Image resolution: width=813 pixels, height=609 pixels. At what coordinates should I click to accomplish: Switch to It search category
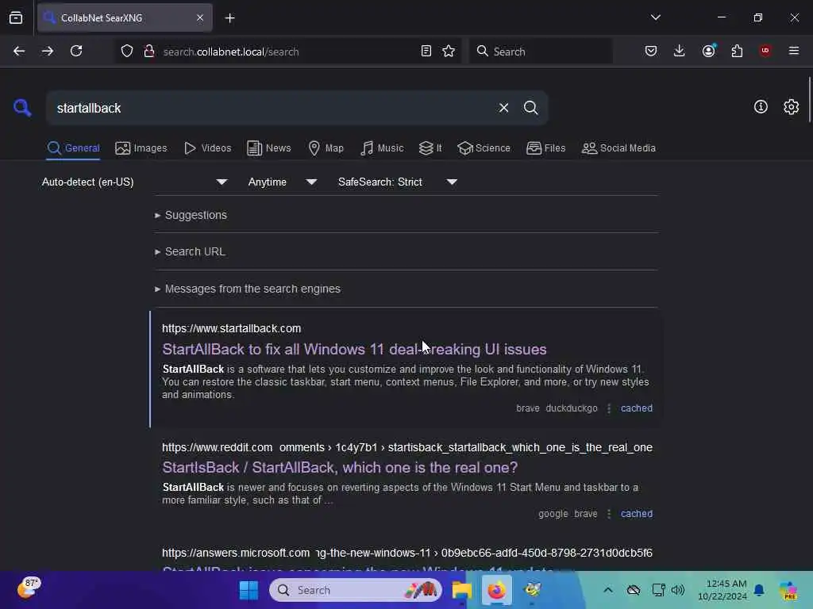(x=430, y=148)
